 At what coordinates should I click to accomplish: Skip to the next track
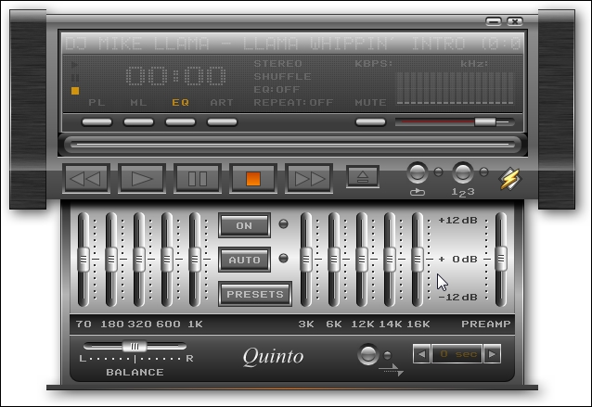pyautogui.click(x=309, y=177)
